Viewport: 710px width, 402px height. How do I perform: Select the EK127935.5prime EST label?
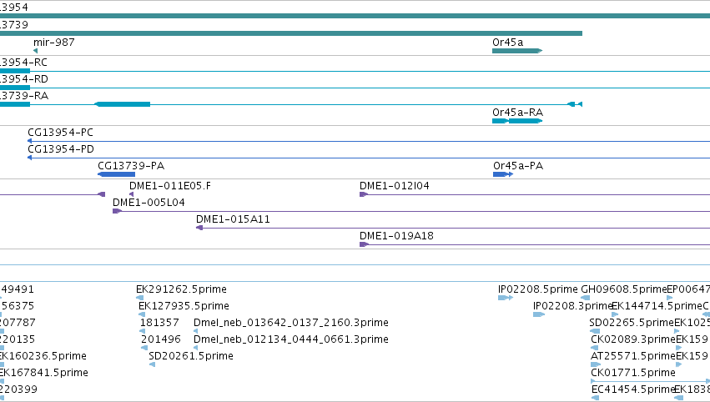184,306
